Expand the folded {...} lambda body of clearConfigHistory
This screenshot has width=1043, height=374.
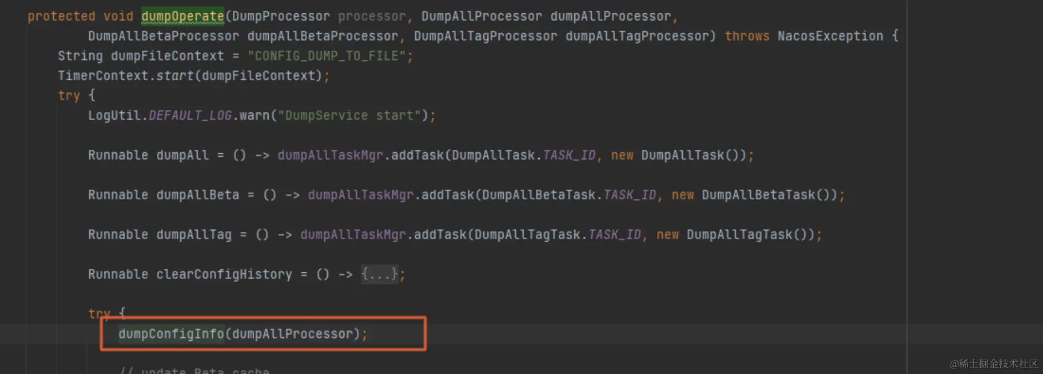pyautogui.click(x=380, y=274)
